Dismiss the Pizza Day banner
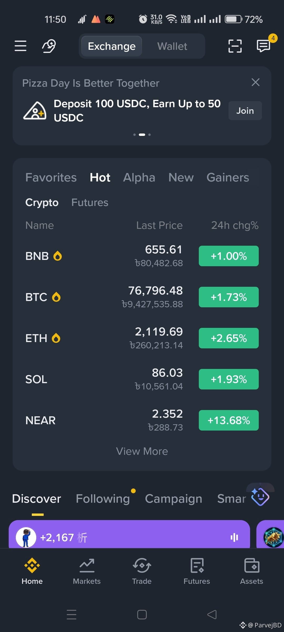The height and width of the screenshot is (632, 284). click(x=256, y=82)
